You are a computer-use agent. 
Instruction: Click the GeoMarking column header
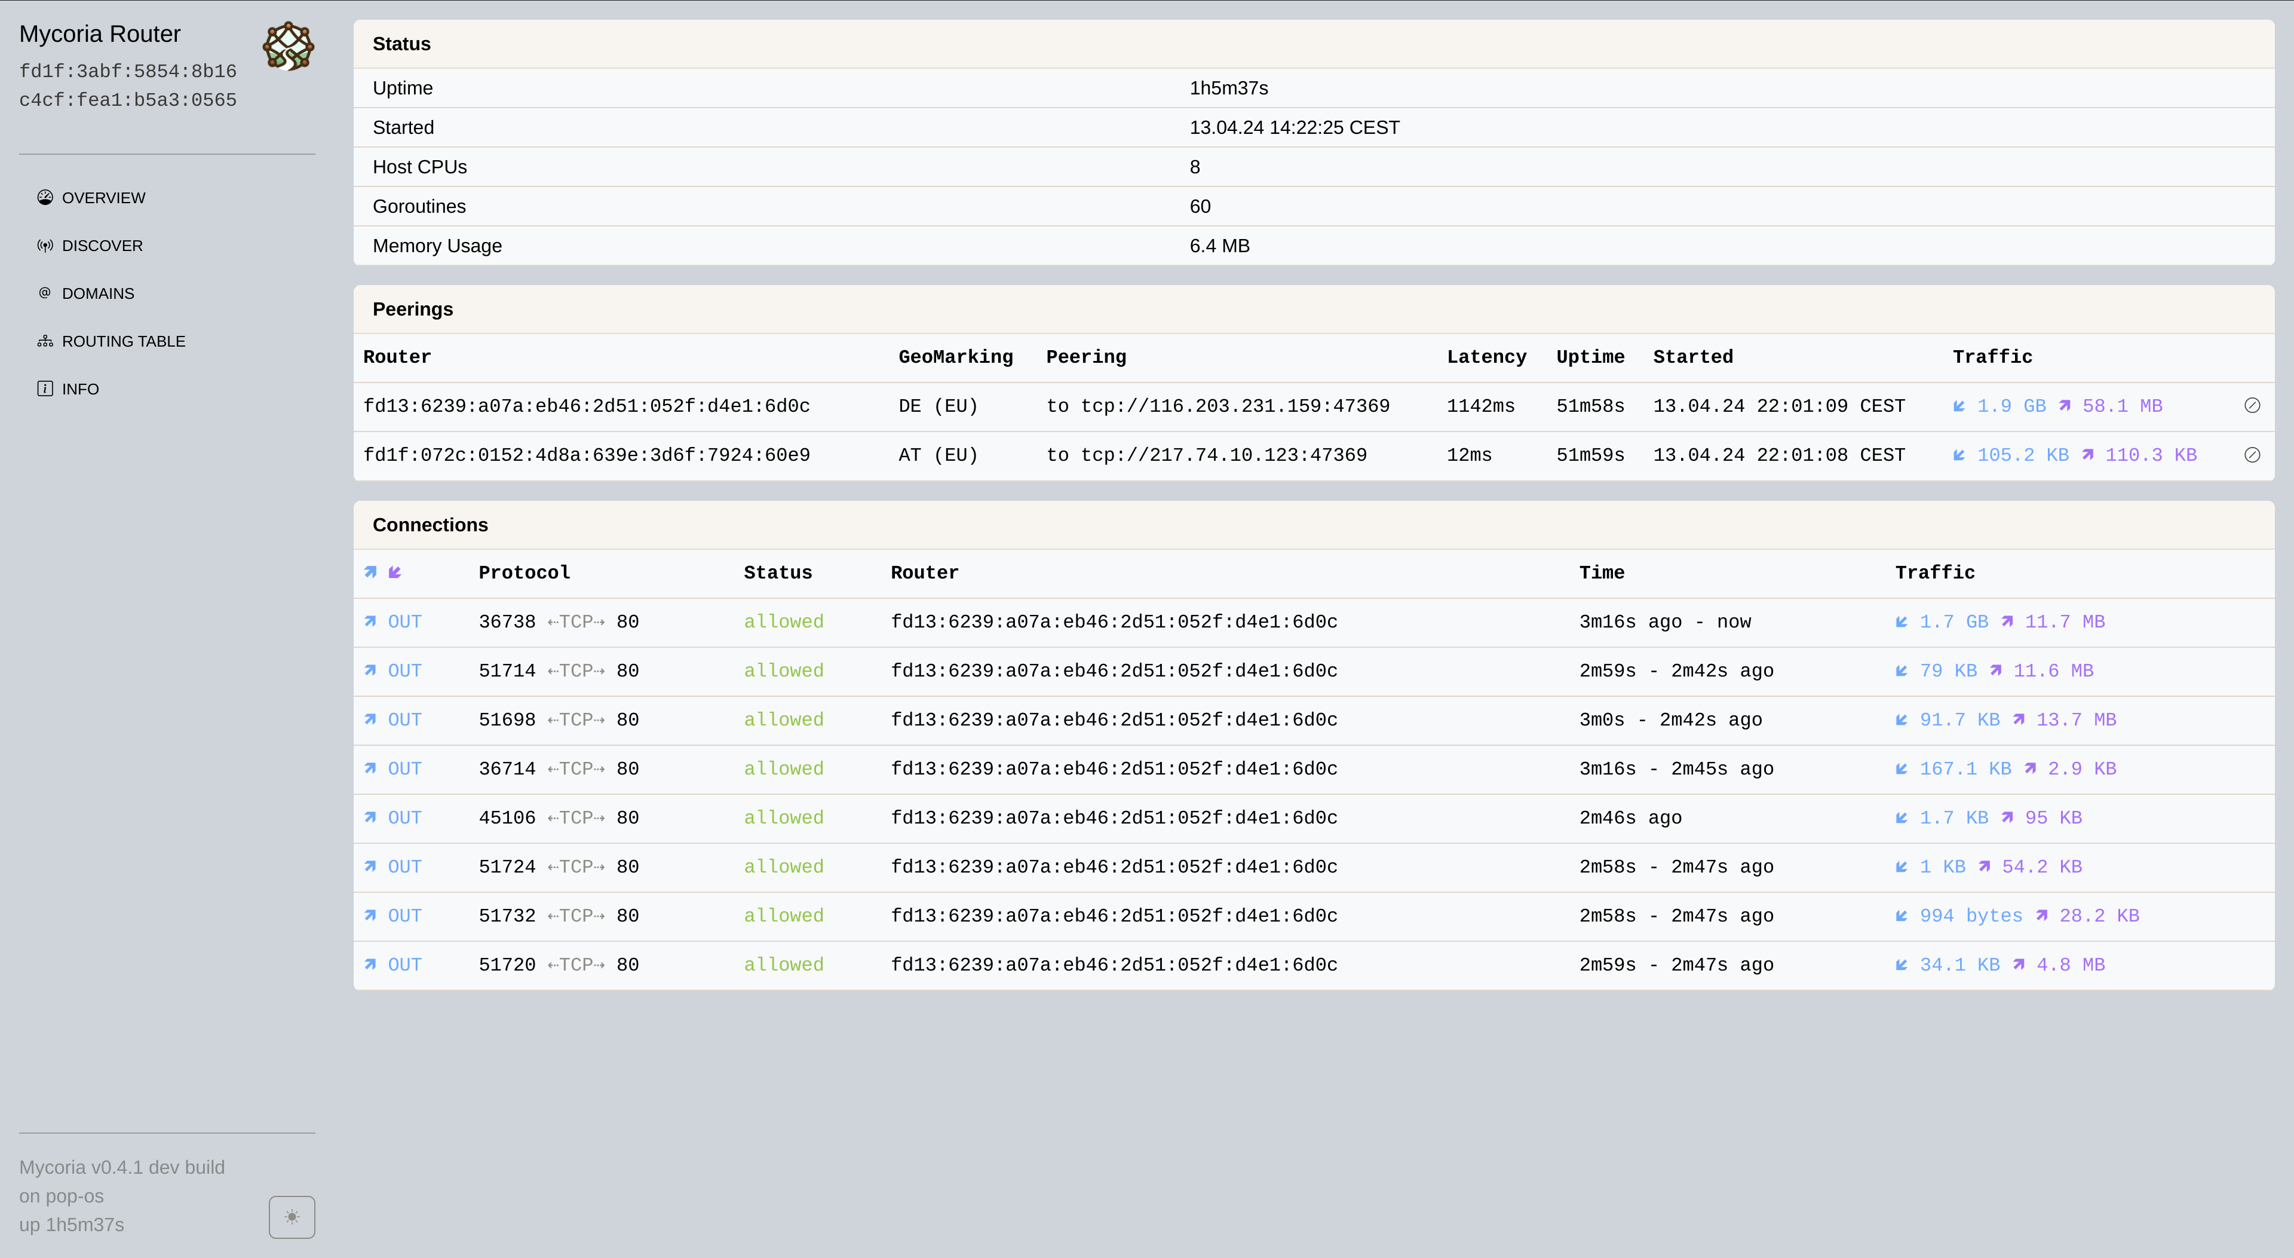(956, 357)
